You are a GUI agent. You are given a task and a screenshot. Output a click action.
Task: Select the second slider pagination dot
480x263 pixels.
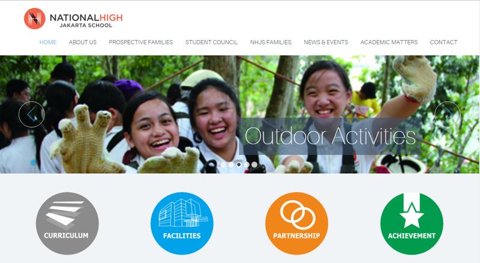pyautogui.click(x=231, y=165)
